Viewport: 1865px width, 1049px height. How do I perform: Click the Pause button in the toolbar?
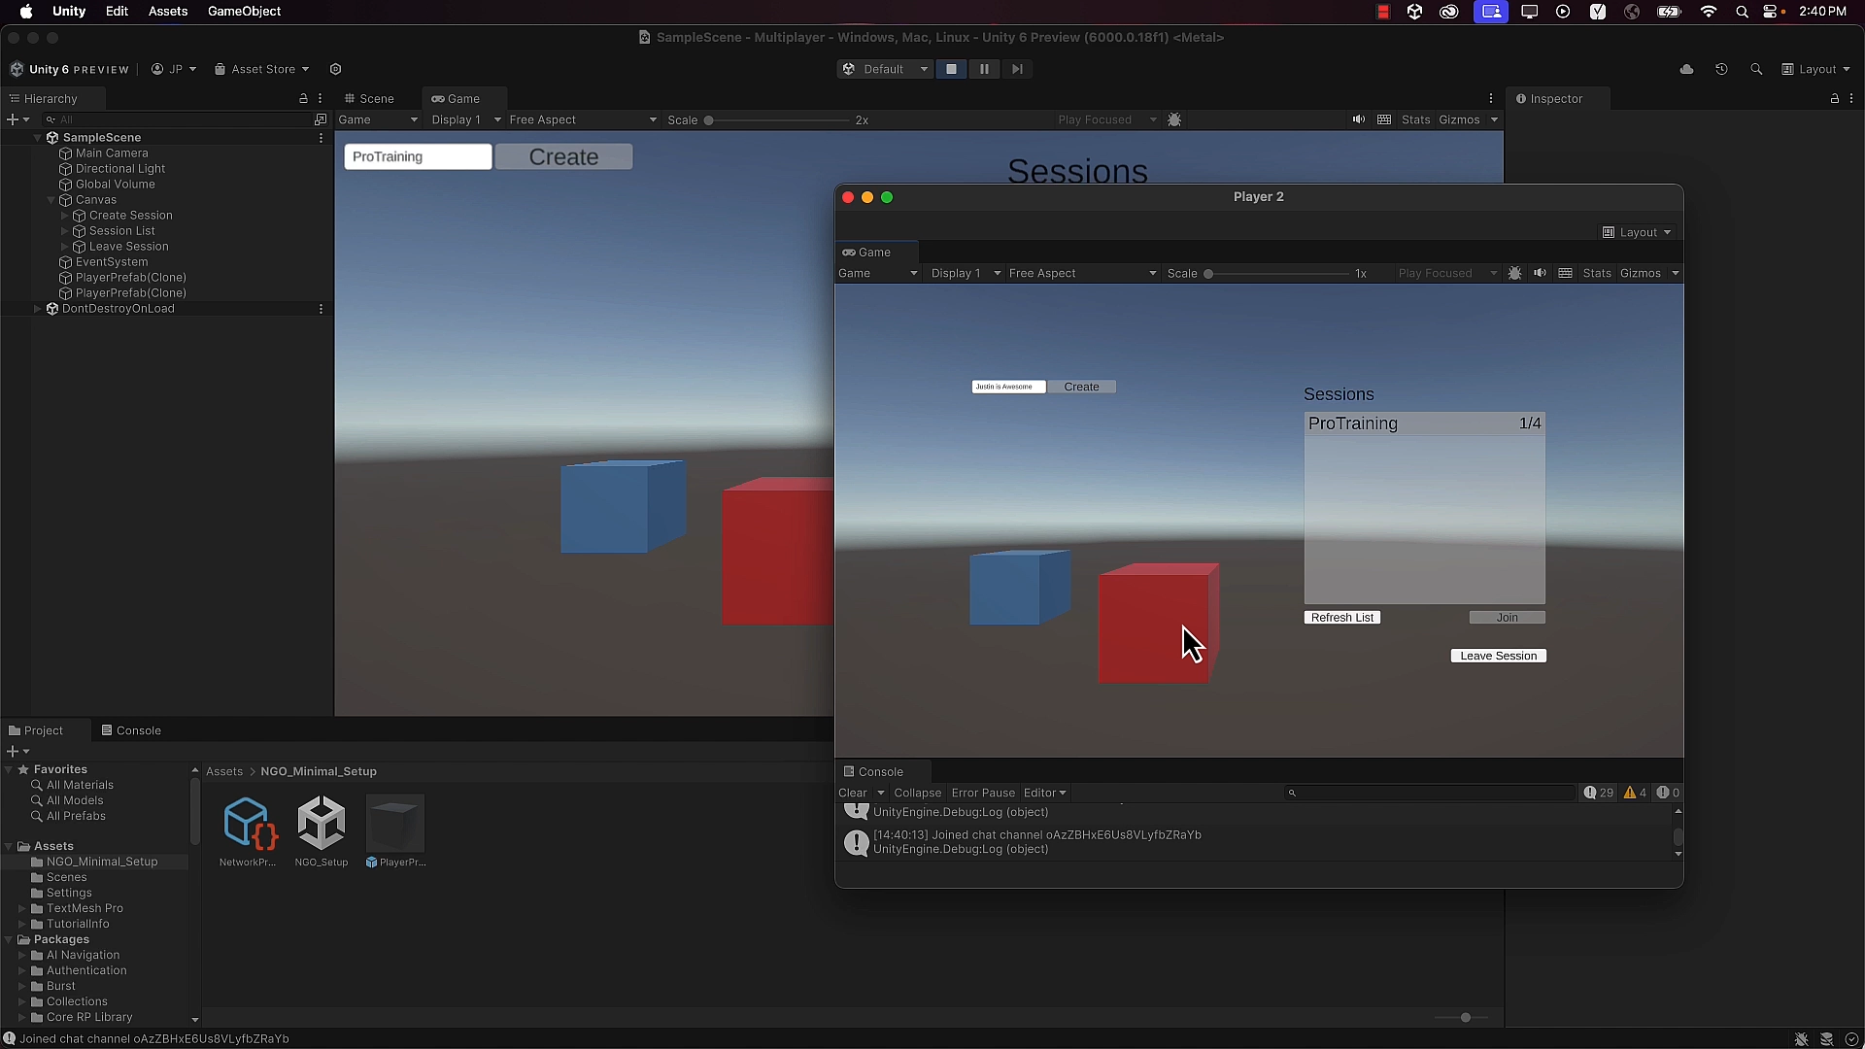(984, 69)
